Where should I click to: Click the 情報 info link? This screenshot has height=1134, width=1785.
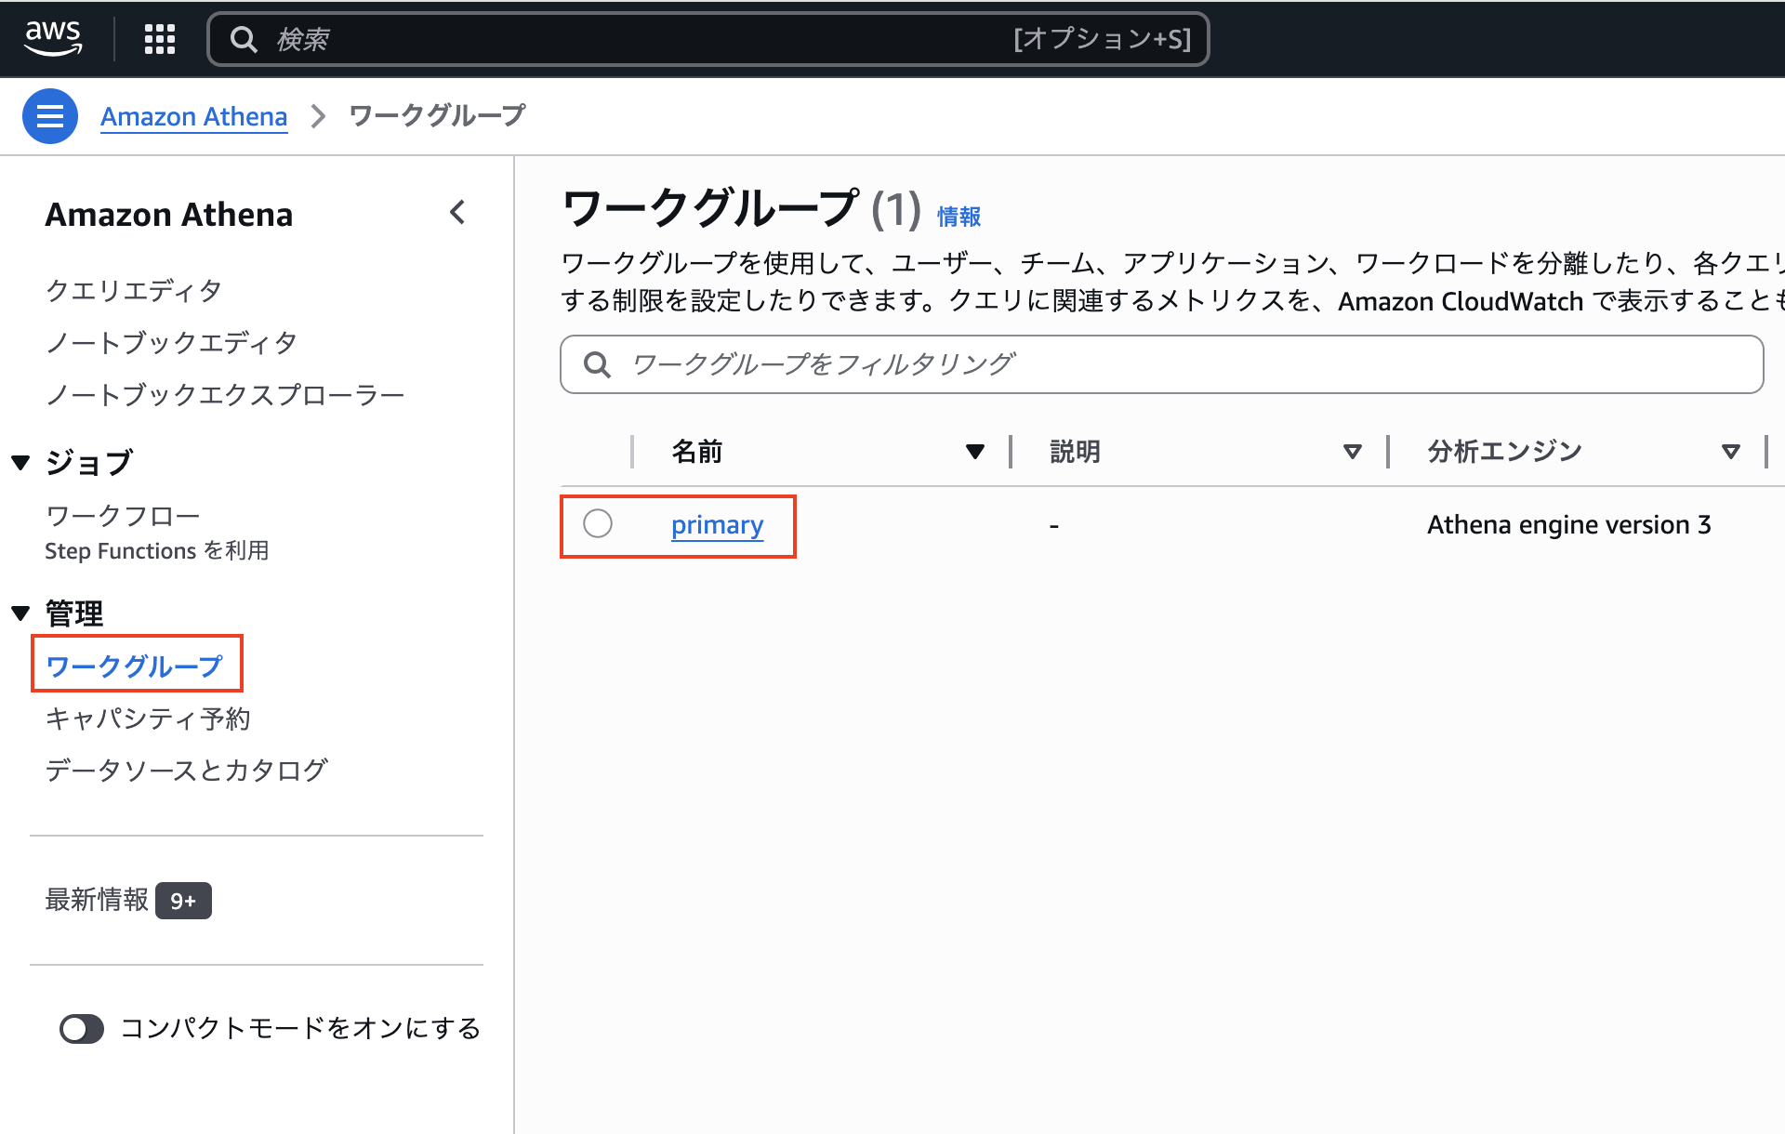click(959, 217)
